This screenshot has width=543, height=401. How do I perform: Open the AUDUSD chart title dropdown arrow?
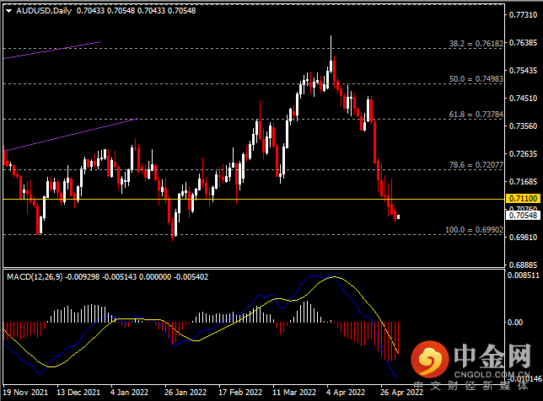(x=9, y=11)
